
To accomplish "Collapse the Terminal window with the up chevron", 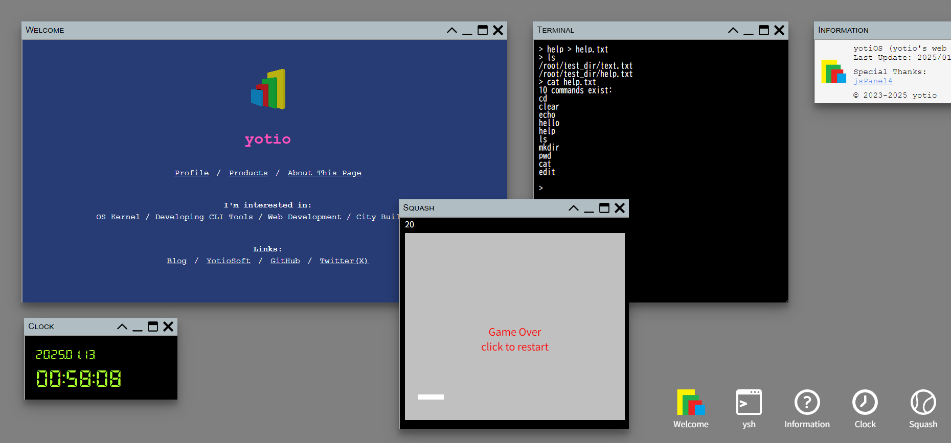I will (x=733, y=30).
